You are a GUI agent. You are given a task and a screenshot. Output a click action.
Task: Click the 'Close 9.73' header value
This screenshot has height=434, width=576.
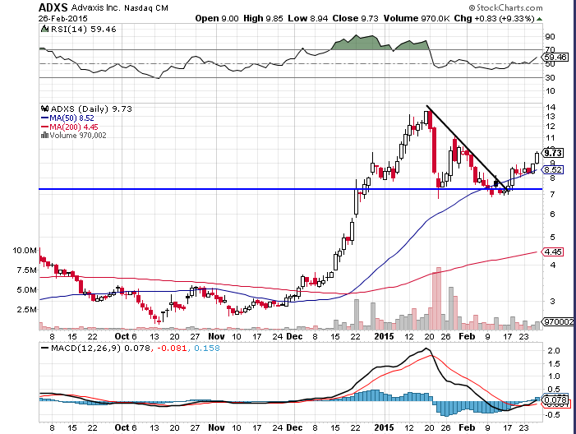coord(355,18)
